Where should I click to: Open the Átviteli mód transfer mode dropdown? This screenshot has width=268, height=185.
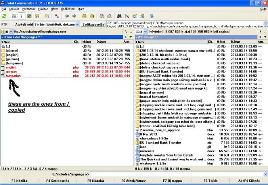tap(77, 25)
